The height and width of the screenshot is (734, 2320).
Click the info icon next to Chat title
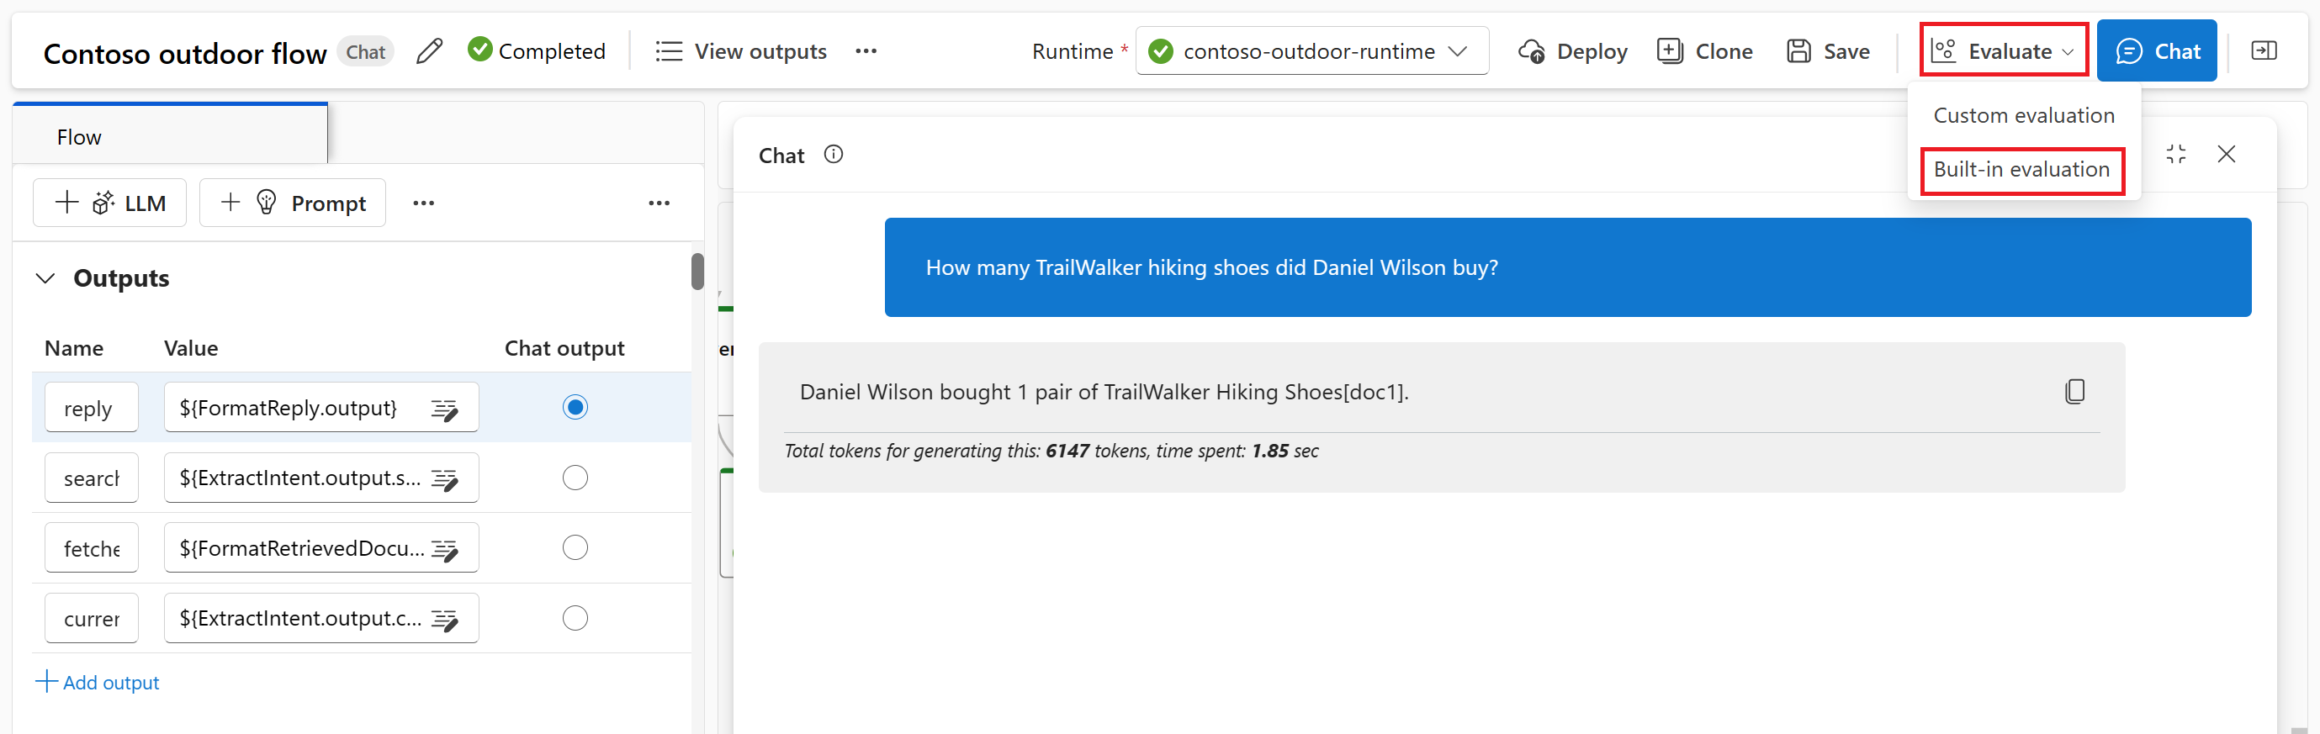tap(834, 154)
